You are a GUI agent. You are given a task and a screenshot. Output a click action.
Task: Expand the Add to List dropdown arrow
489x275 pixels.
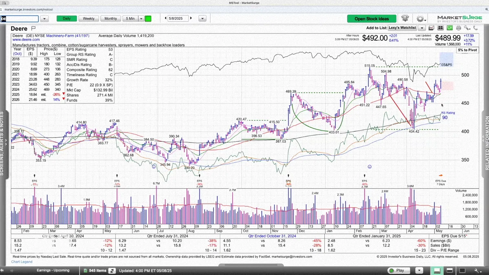coord(422,28)
